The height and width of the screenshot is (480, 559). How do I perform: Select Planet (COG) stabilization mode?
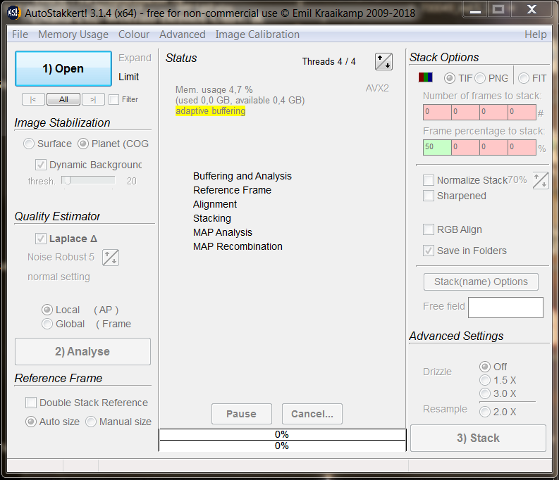(x=83, y=144)
